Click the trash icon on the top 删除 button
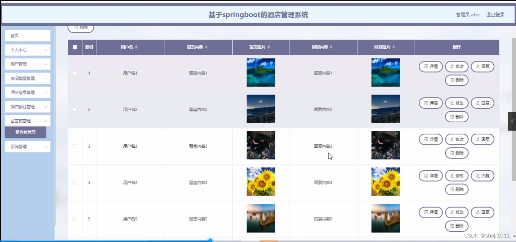The height and width of the screenshot is (242, 516). [76, 27]
